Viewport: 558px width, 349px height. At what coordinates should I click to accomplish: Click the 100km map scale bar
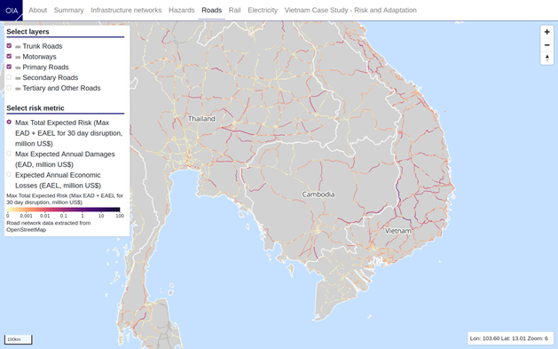point(18,339)
